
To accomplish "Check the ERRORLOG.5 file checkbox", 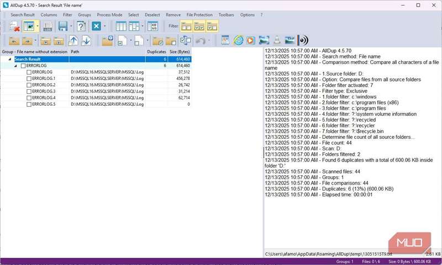I will (29, 104).
